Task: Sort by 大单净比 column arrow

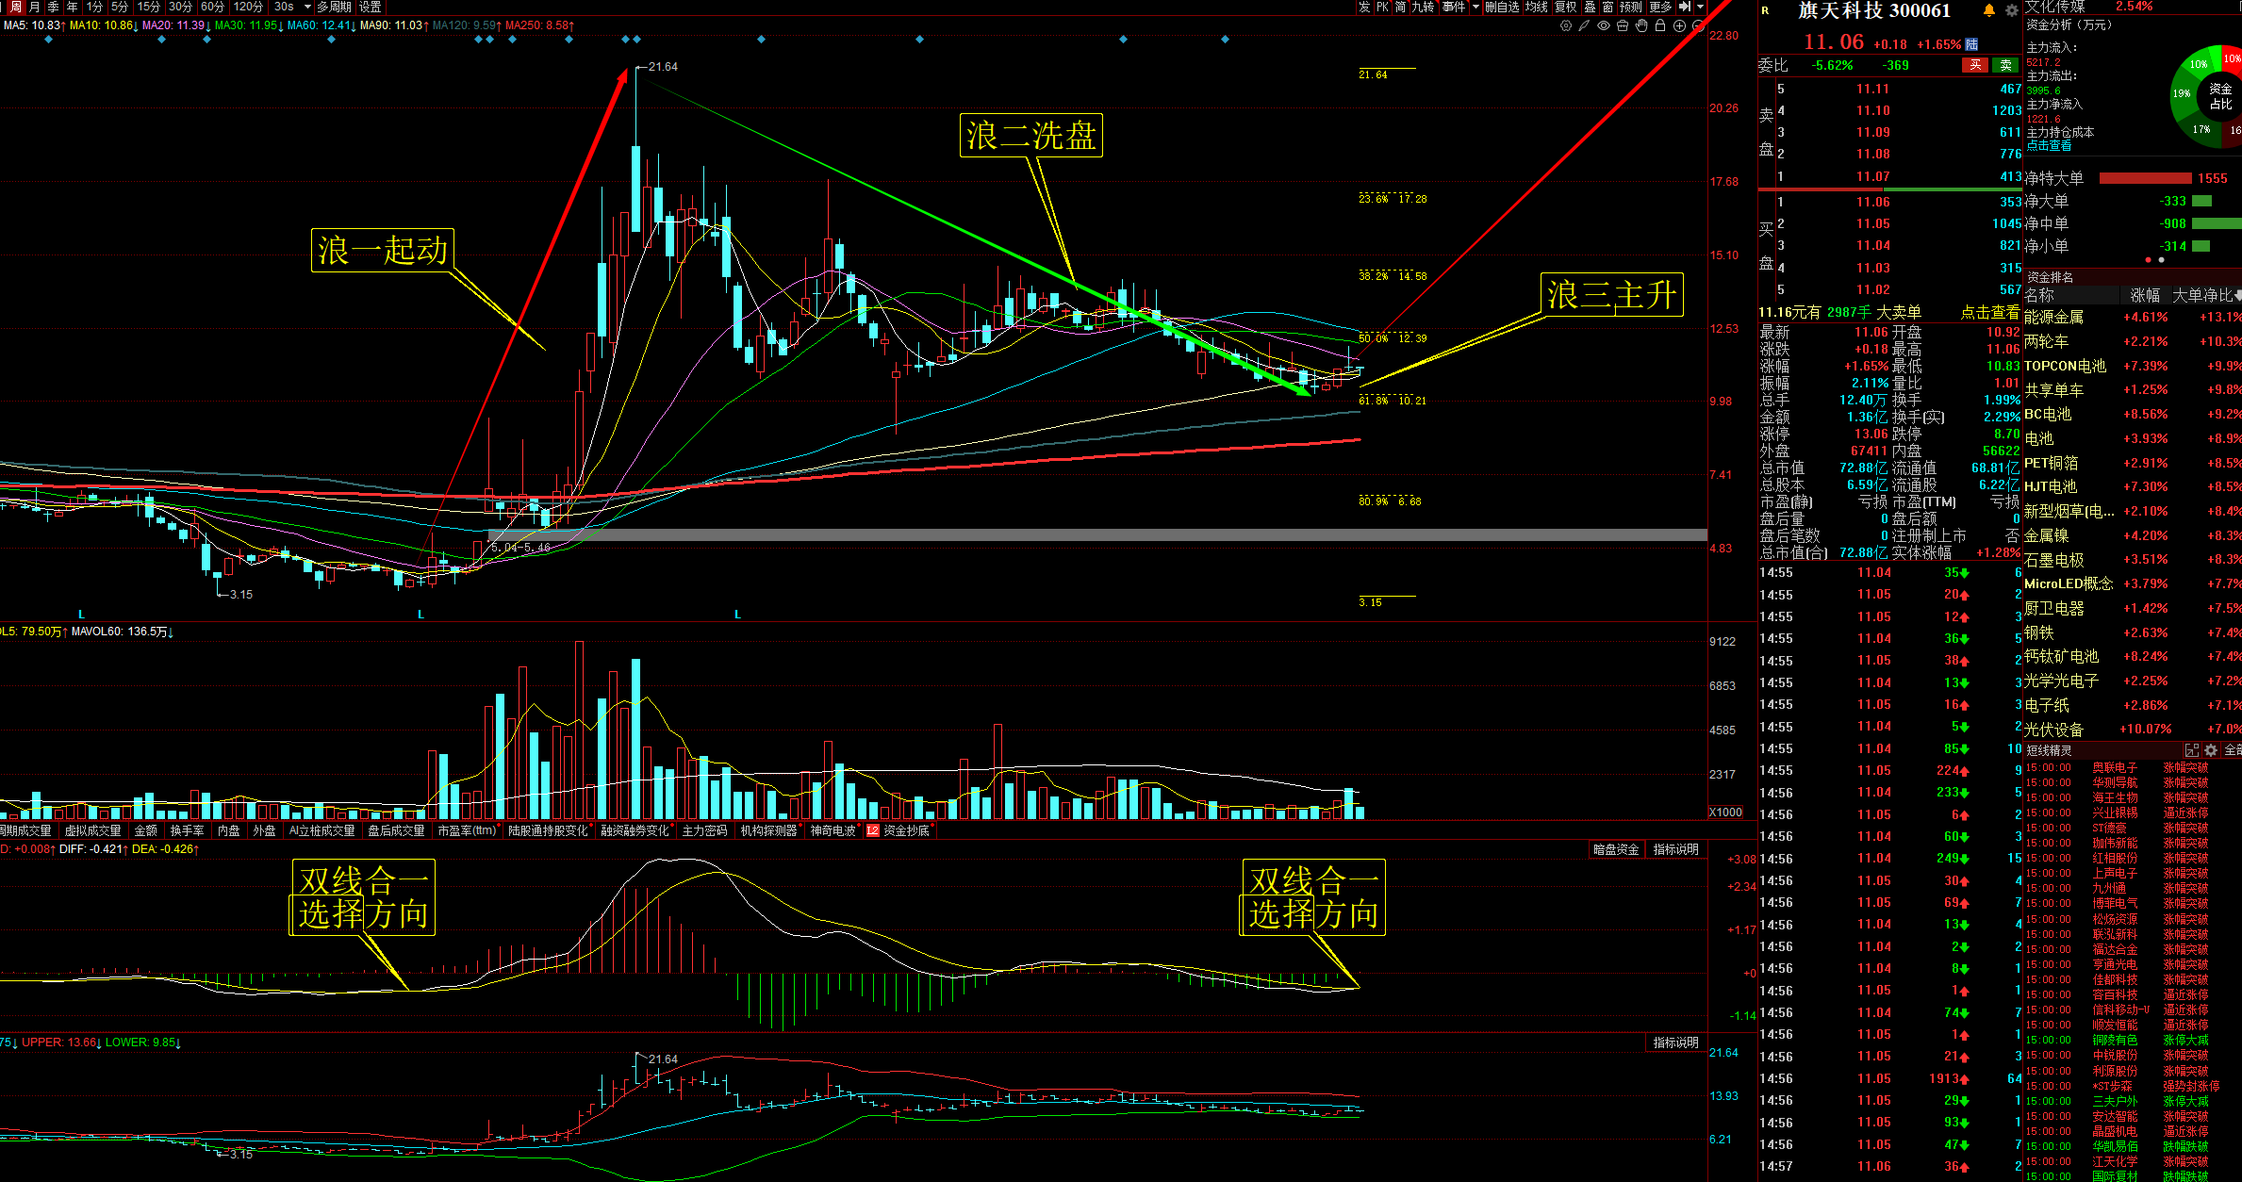Action: point(2237,296)
